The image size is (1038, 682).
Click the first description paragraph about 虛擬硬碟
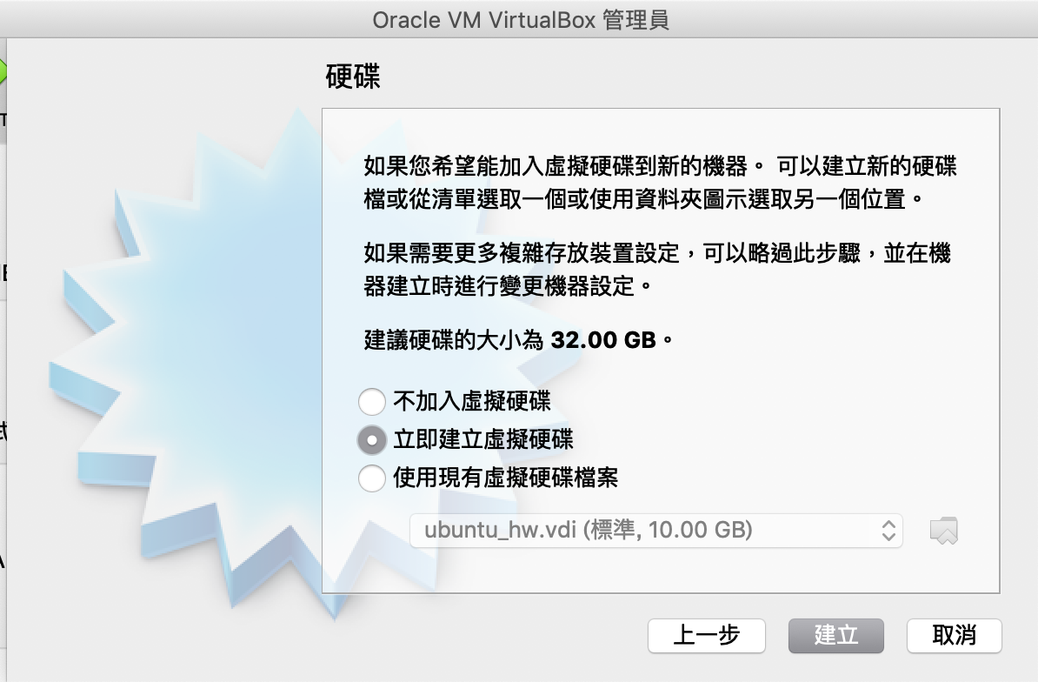point(660,182)
